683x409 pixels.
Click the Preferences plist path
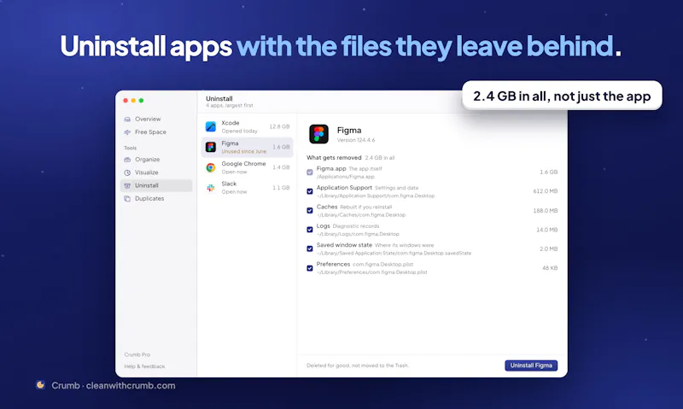coord(372,272)
